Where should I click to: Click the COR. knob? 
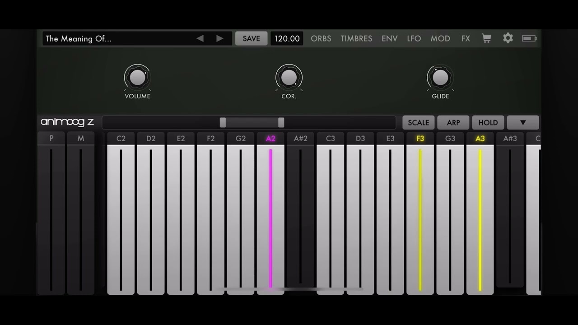point(289,78)
